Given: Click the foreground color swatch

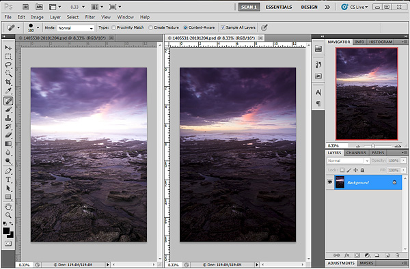Looking at the screenshot, I should (6, 231).
